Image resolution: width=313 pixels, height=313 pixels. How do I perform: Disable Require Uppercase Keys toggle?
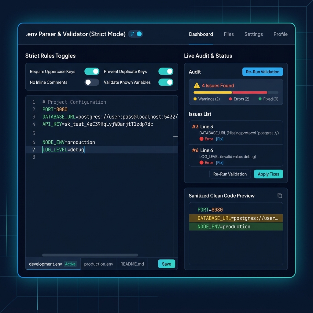click(x=92, y=72)
